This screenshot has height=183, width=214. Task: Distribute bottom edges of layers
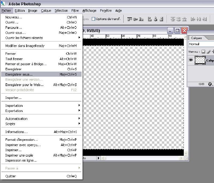[x=184, y=19]
